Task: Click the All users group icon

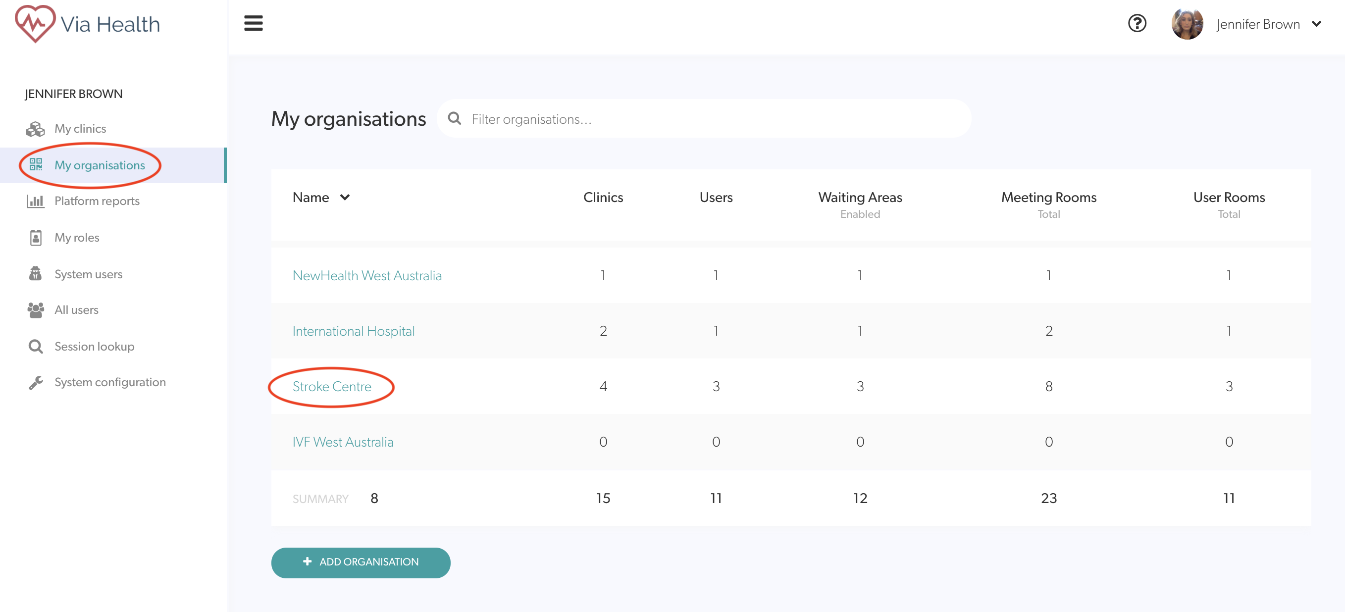Action: [x=36, y=309]
